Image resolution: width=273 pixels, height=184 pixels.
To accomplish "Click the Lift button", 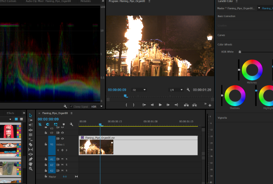I will click(186, 105).
